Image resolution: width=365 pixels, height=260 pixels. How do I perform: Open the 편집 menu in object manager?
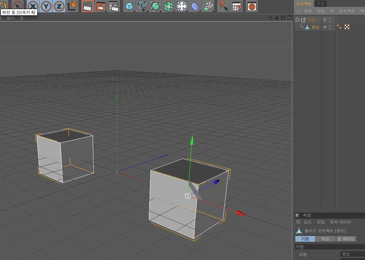(320, 11)
